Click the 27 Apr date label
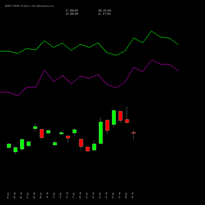 tap(113, 195)
